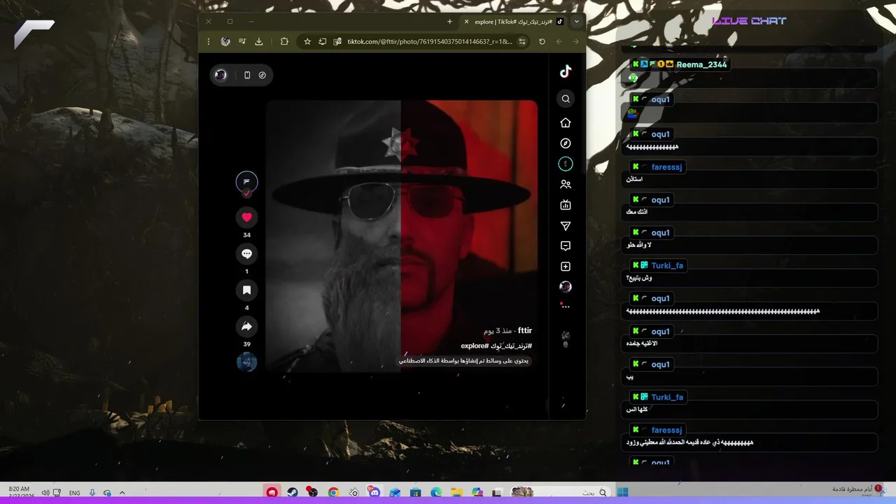Open browser media control icon
This screenshot has height=504, width=896.
(242, 41)
